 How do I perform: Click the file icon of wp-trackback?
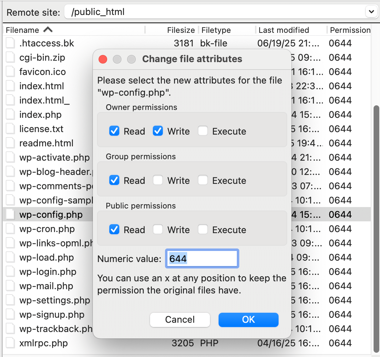[10, 329]
